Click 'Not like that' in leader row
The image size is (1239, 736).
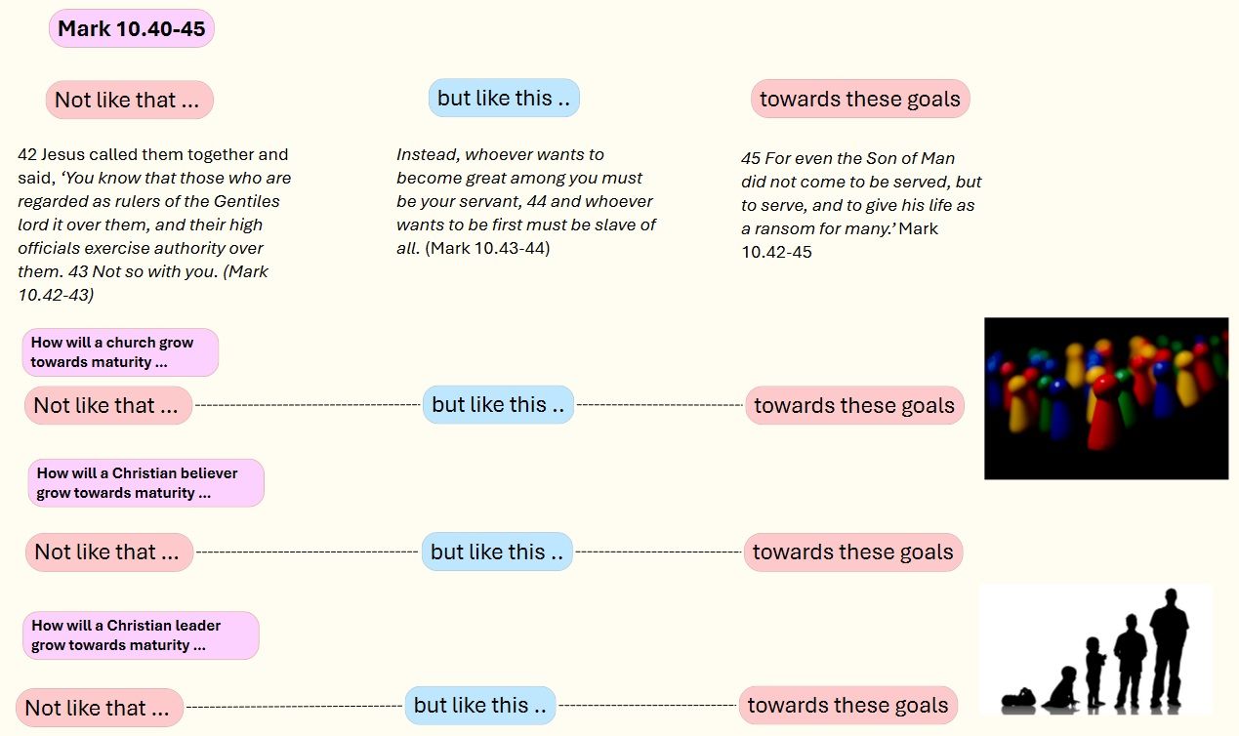coord(100,708)
